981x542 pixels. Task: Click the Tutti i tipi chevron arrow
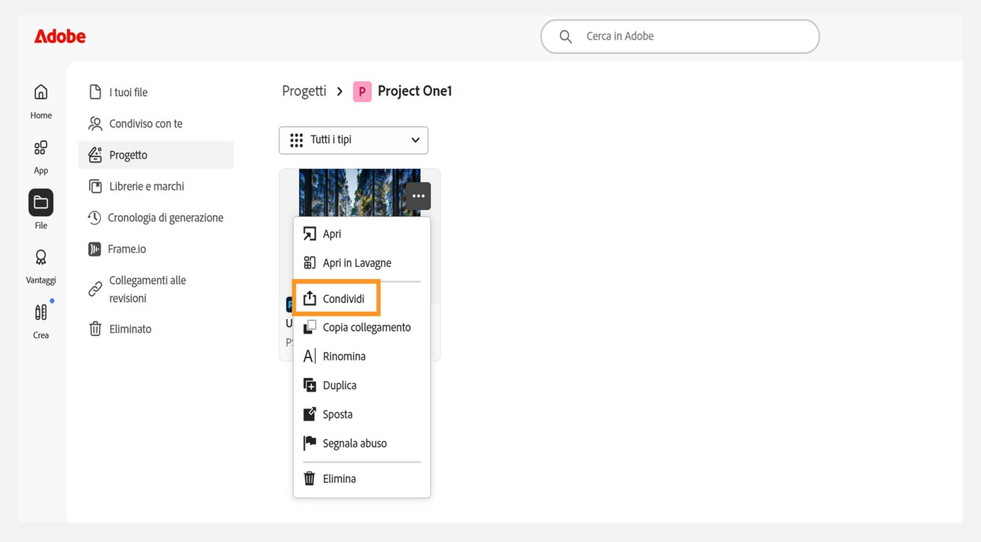coord(415,140)
